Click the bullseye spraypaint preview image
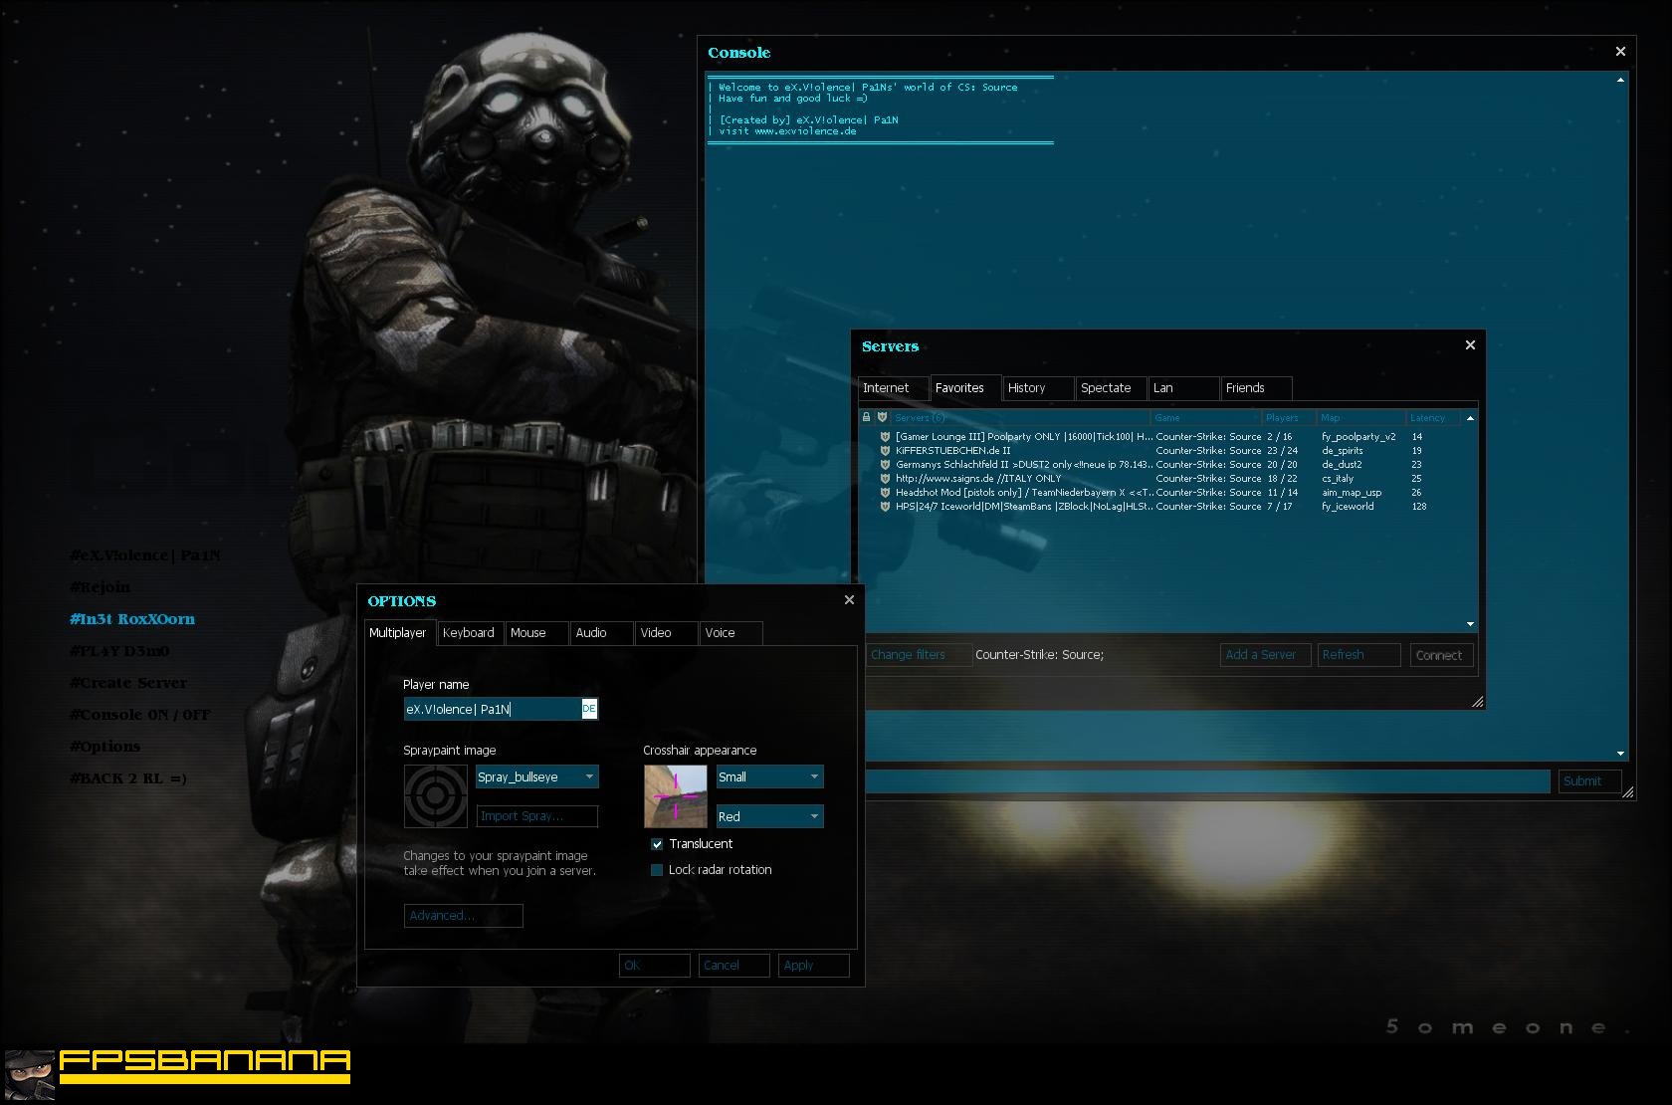1672x1105 pixels. pyautogui.click(x=436, y=796)
